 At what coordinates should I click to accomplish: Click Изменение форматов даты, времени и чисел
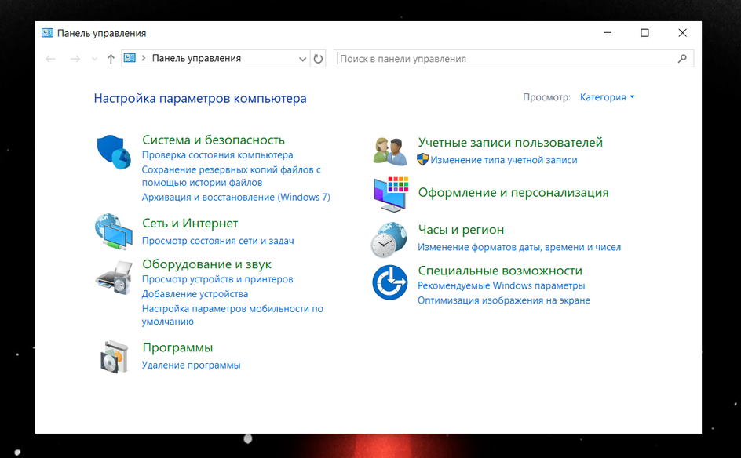520,247
